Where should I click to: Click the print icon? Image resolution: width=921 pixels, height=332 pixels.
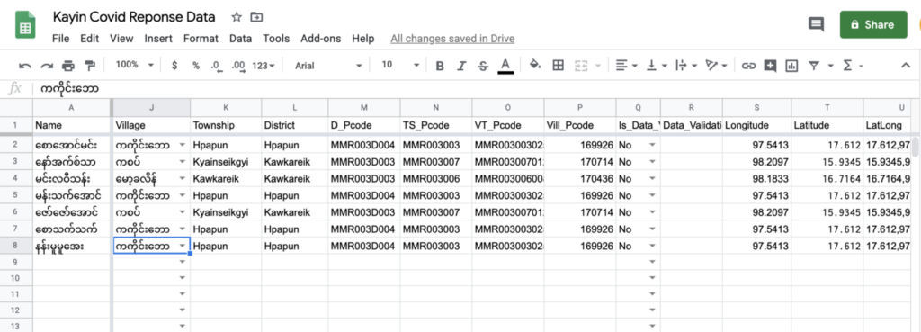click(x=68, y=66)
